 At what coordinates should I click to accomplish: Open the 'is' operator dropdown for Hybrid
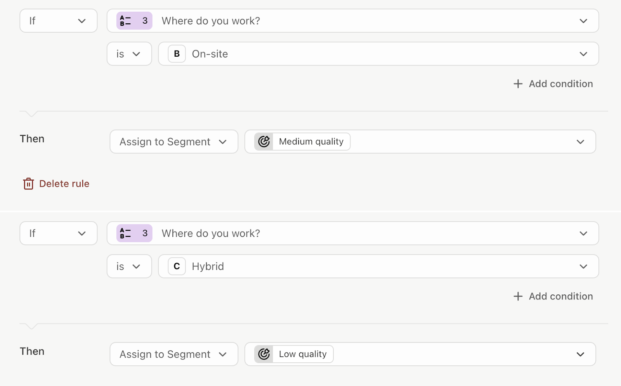click(129, 266)
